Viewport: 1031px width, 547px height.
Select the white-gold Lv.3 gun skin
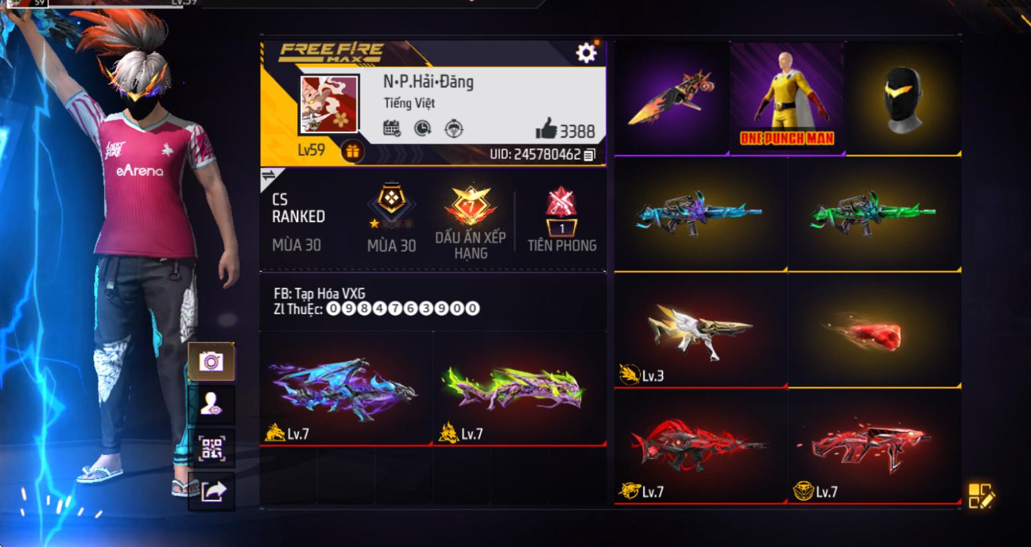[x=701, y=331]
